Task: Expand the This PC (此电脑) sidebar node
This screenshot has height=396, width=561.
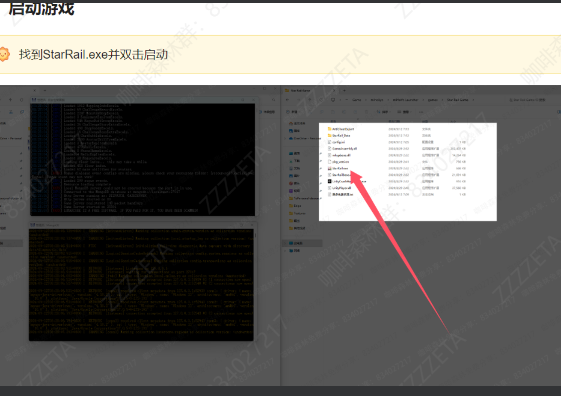Action: 285,243
